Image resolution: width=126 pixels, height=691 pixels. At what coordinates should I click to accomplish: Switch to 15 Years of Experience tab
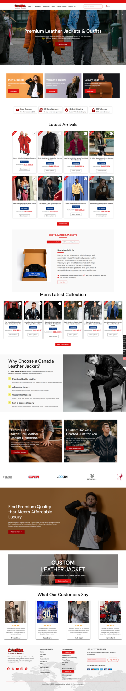[71, 242]
